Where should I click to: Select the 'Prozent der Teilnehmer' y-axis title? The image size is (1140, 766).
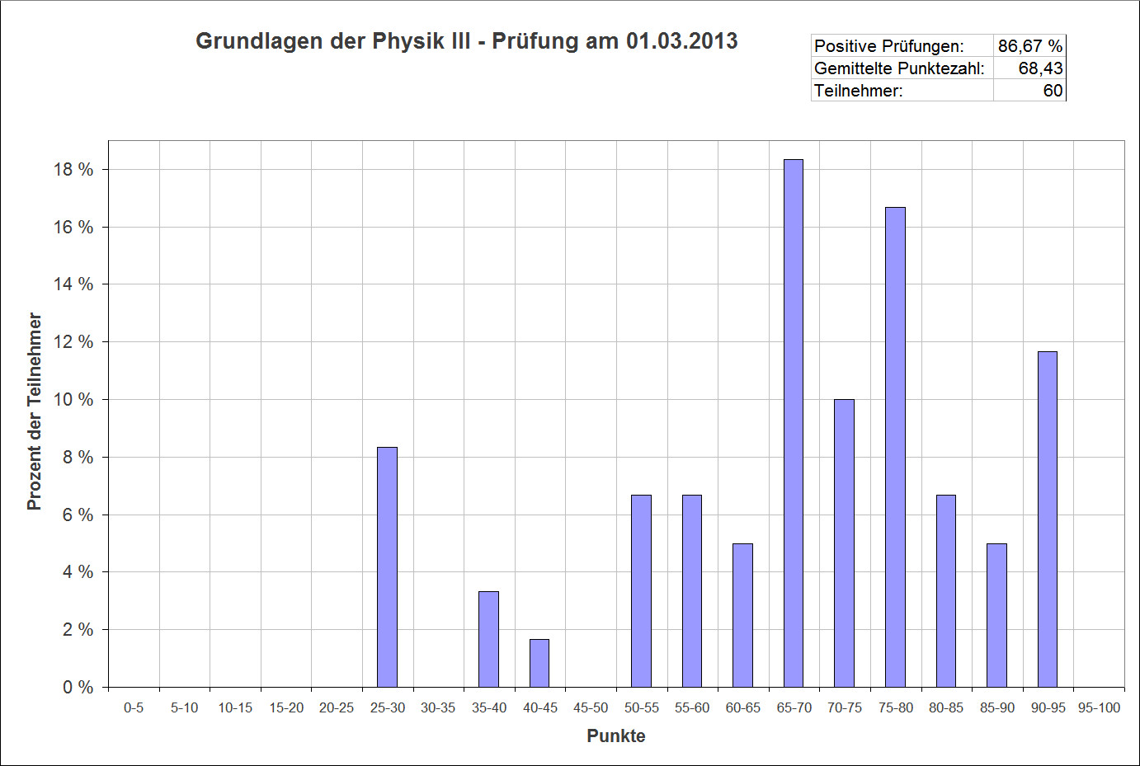click(x=34, y=411)
